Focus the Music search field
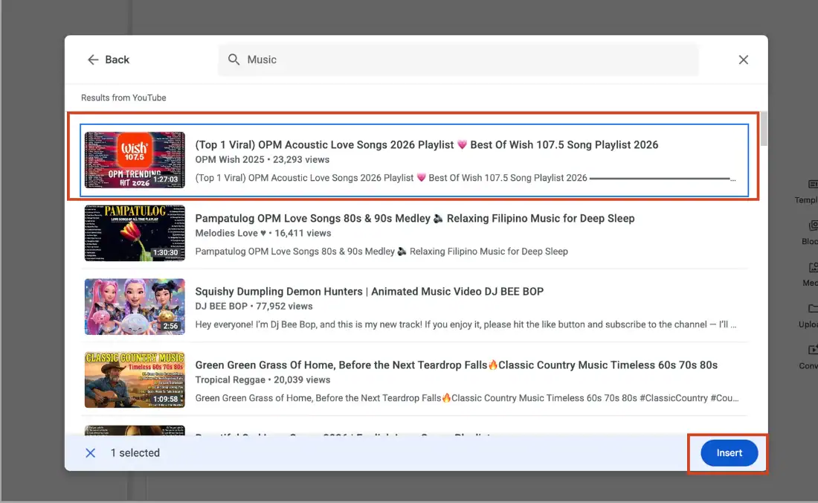Image resolution: width=818 pixels, height=503 pixels. [x=458, y=60]
